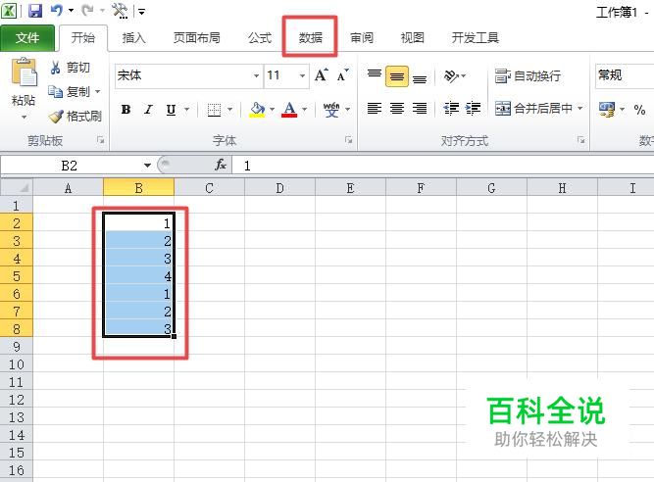Open the 常规 number format combo box
Image resolution: width=654 pixels, height=482 pixels.
tap(625, 75)
